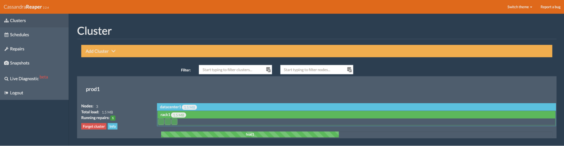Click the blue Info button for prod1

[x=113, y=127]
